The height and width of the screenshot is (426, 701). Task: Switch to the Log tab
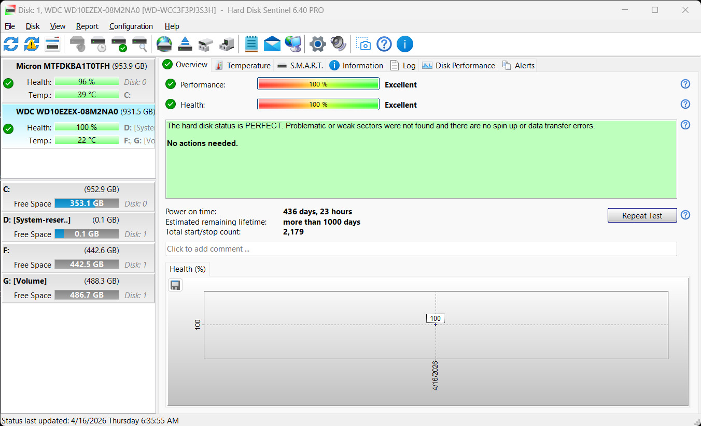coord(403,66)
